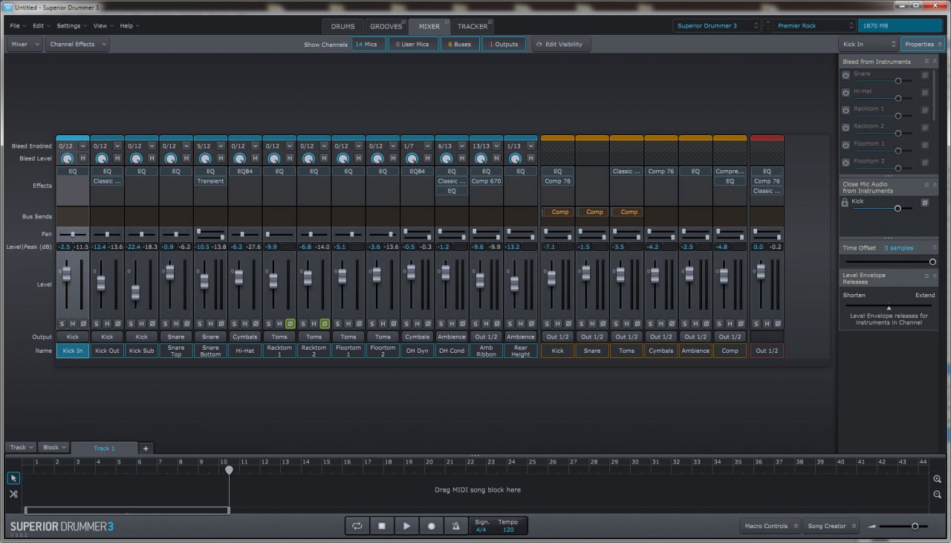This screenshot has width=951, height=543.
Task: Open the Song Creator panel
Action: tap(831, 526)
